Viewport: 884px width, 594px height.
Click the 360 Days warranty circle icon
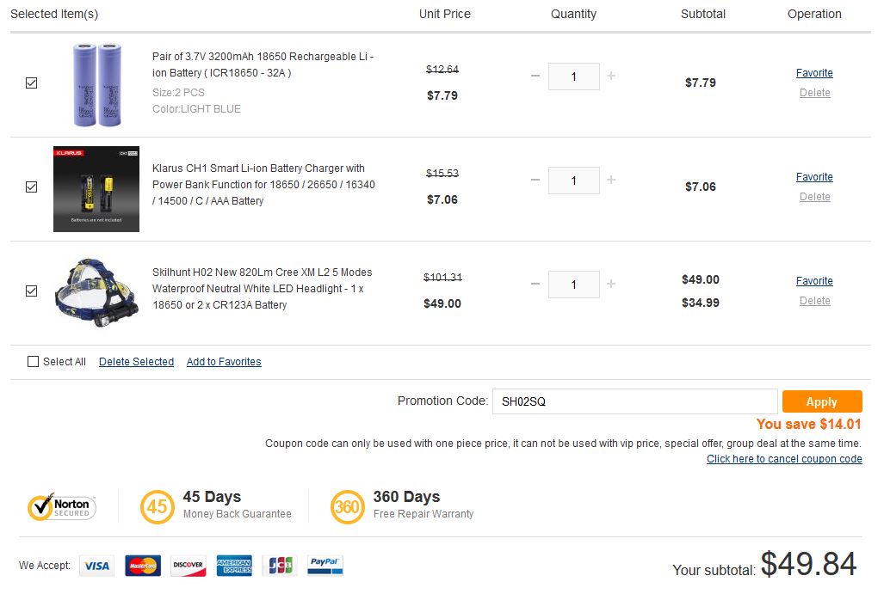click(347, 506)
